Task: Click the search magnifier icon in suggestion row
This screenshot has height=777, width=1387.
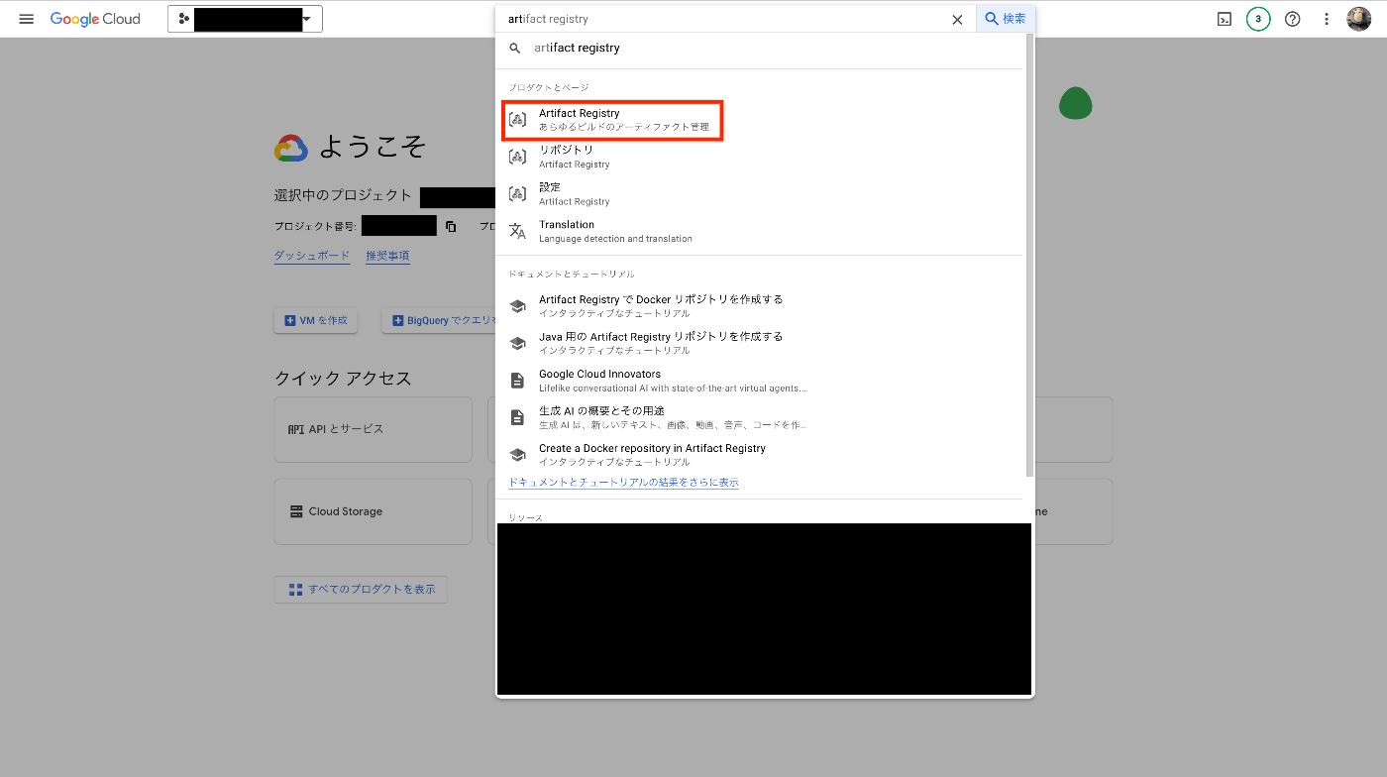Action: point(515,48)
